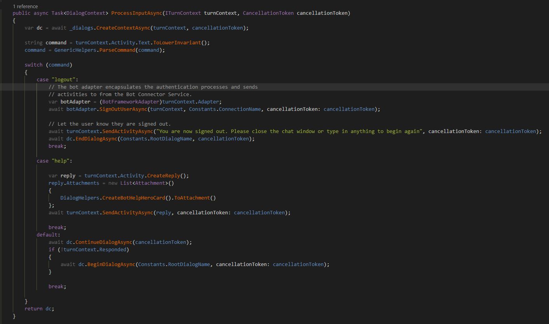Click the BotFrameworkAdapter cast type
549x324 pixels.
click(131, 102)
